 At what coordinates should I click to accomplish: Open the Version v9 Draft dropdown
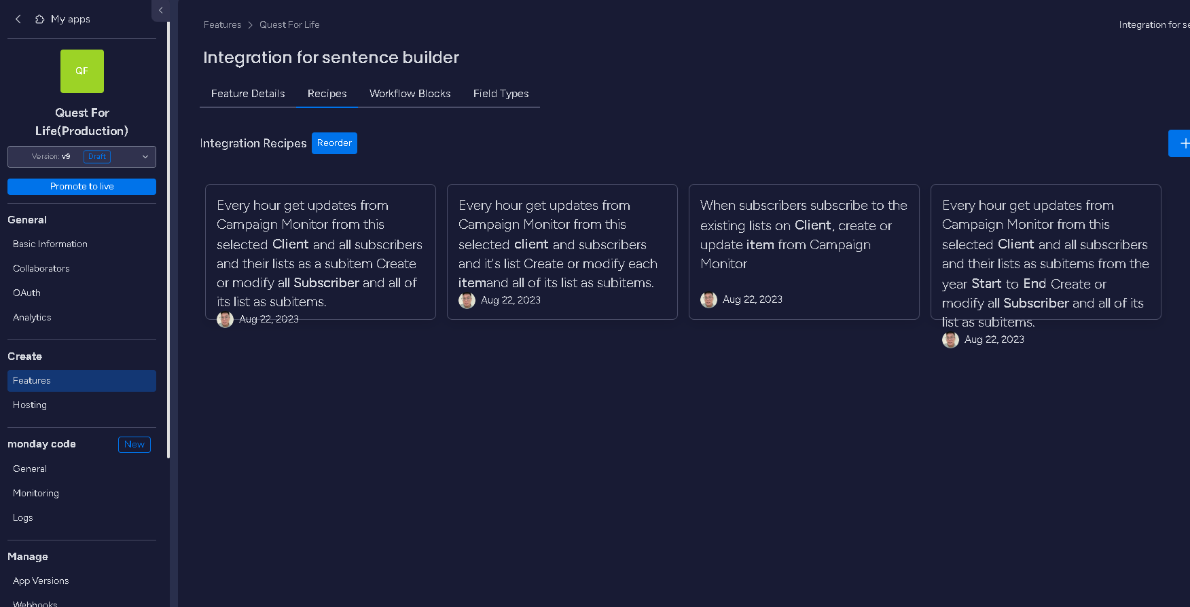pyautogui.click(x=82, y=156)
